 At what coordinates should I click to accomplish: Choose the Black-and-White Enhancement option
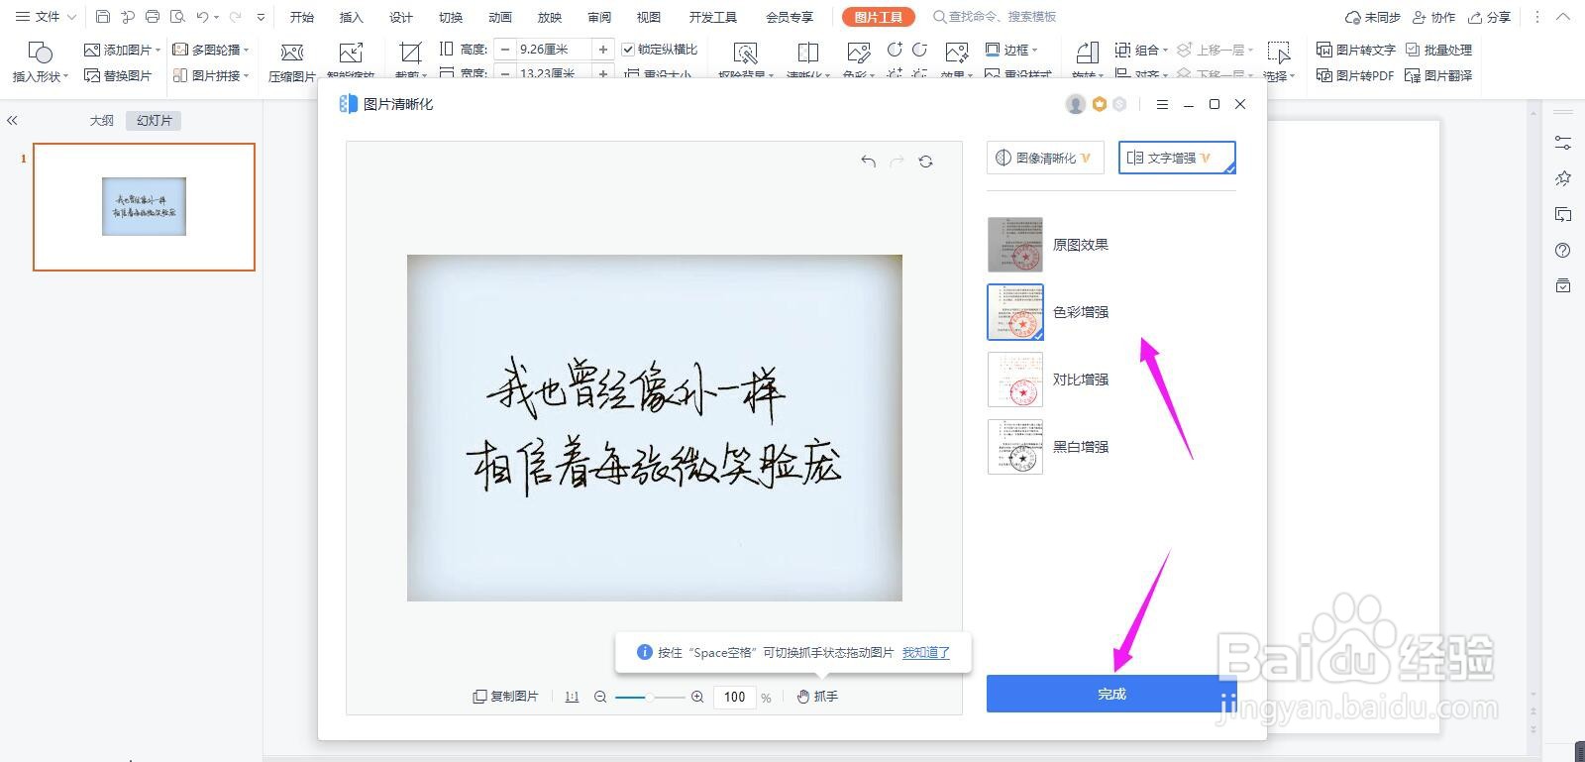click(1048, 447)
